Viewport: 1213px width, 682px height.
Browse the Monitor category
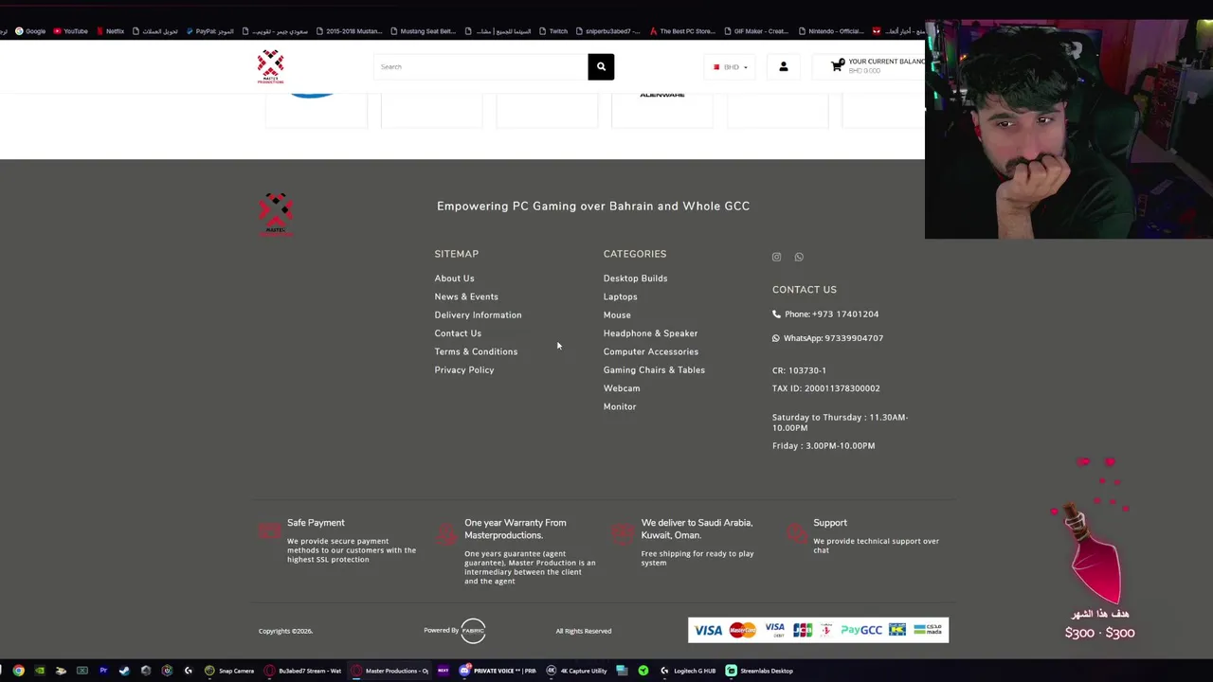(x=620, y=406)
